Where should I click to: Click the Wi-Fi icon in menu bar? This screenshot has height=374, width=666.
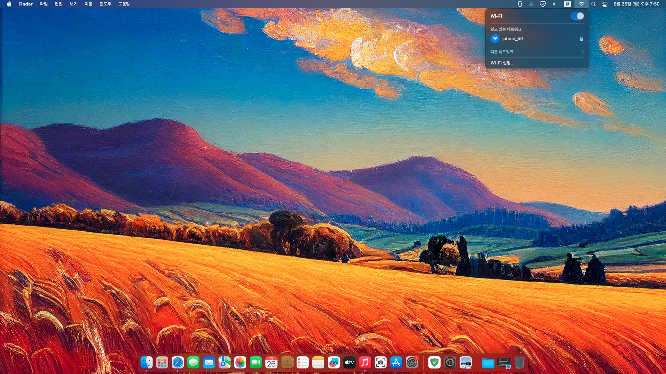click(581, 4)
